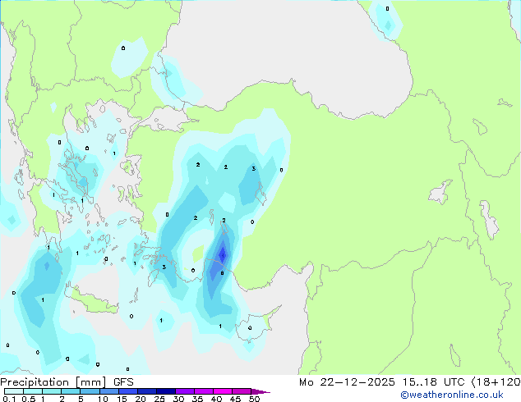Click the '0.5' legend label
This screenshot has width=521, height=402.
coord(29,399)
